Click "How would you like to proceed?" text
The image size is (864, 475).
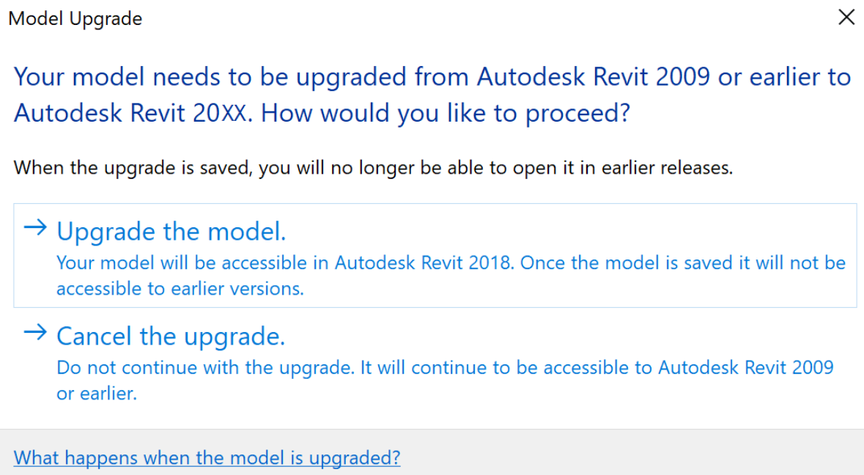(x=446, y=114)
